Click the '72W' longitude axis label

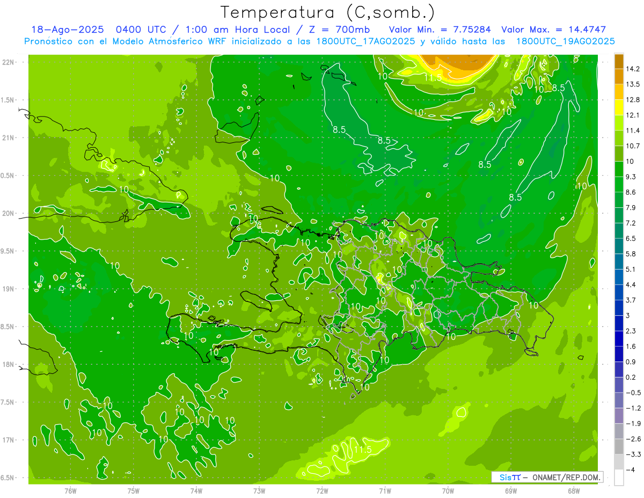(323, 490)
